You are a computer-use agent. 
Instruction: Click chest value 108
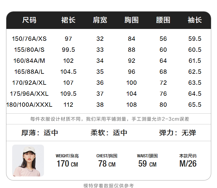(131, 105)
